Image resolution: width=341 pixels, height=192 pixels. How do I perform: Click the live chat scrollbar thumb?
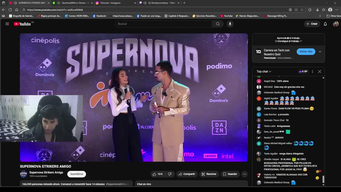pyautogui.click(x=323, y=179)
